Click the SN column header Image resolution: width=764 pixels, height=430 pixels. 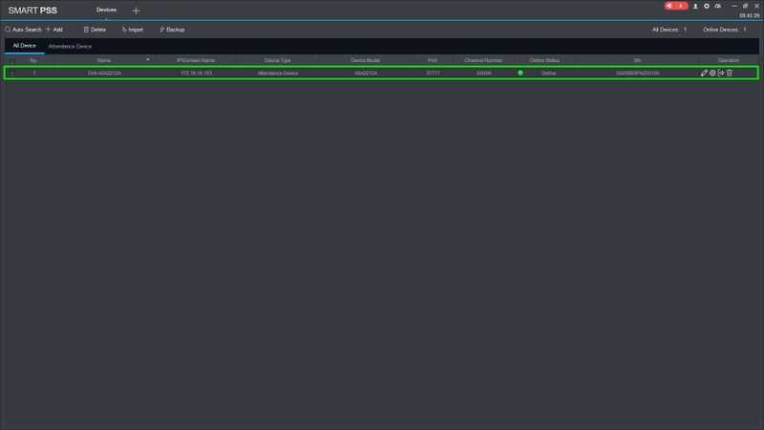click(x=637, y=60)
